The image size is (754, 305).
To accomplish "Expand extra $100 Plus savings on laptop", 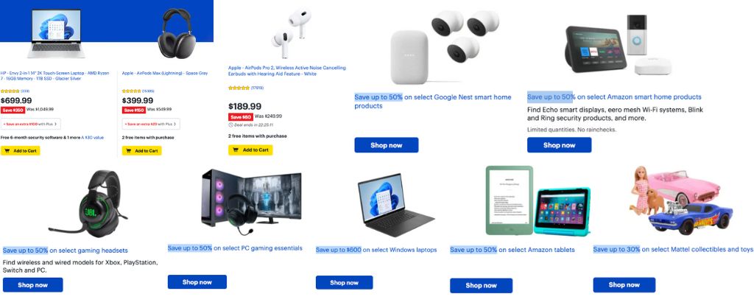I will 31,124.
